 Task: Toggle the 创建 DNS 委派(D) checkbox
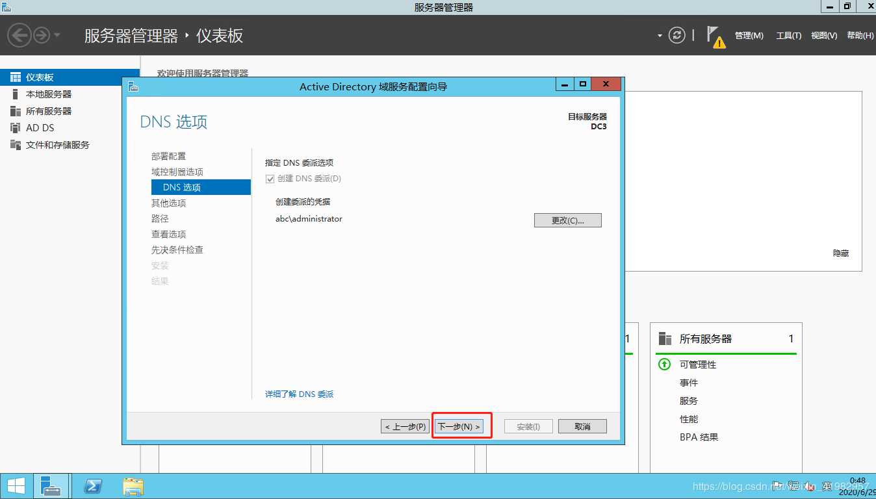tap(270, 179)
